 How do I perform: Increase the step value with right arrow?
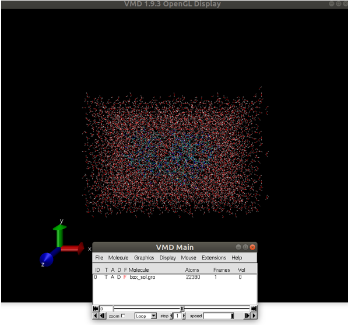pyautogui.click(x=184, y=316)
